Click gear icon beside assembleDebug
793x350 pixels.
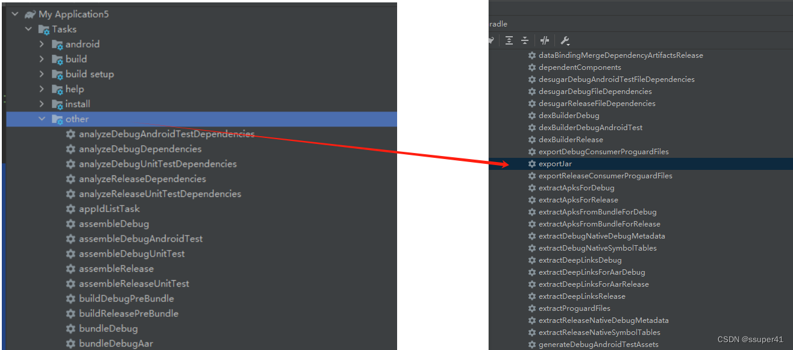tap(71, 224)
